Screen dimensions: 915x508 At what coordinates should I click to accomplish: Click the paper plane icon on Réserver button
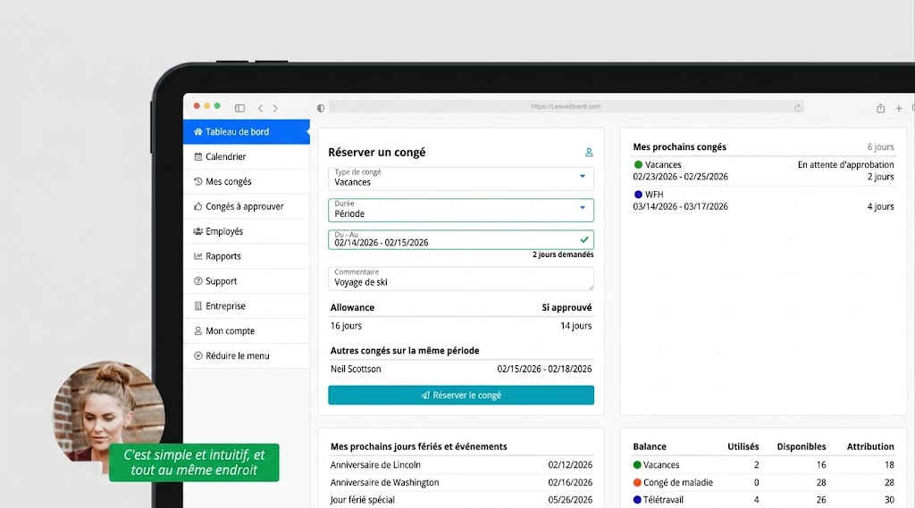(x=425, y=396)
